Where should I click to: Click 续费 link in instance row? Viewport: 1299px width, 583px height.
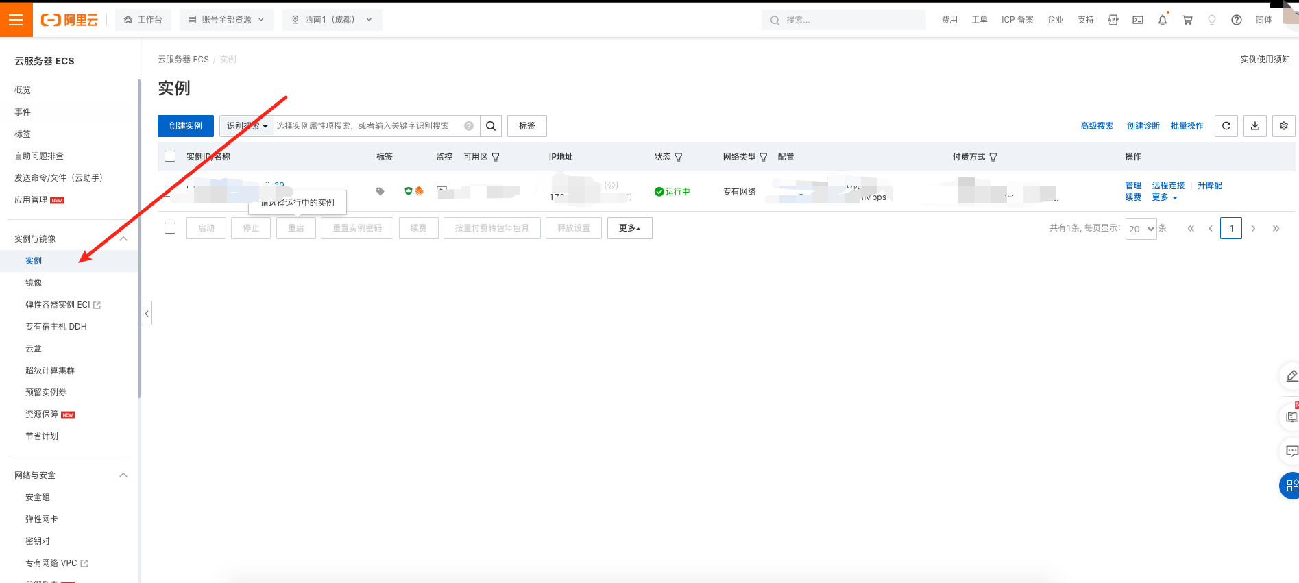(1133, 197)
